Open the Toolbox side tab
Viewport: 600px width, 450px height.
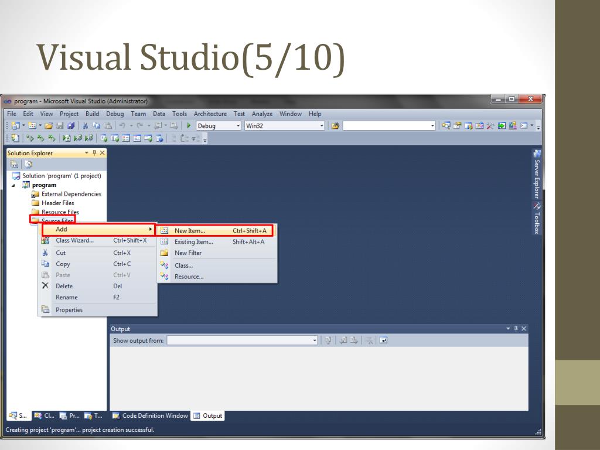click(537, 218)
